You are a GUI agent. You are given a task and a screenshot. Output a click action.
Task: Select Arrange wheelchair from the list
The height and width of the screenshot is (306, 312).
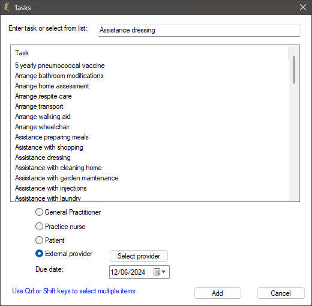pos(42,127)
